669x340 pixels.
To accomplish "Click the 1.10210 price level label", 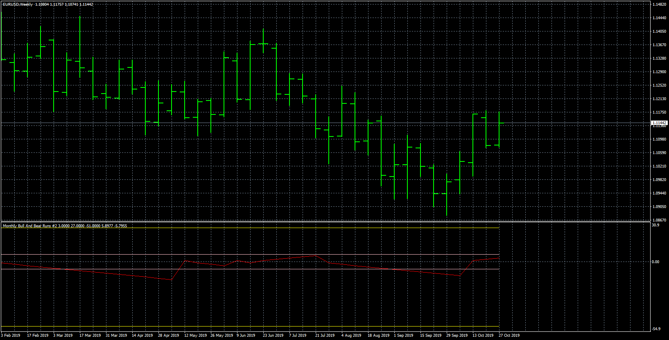I will tap(659, 166).
